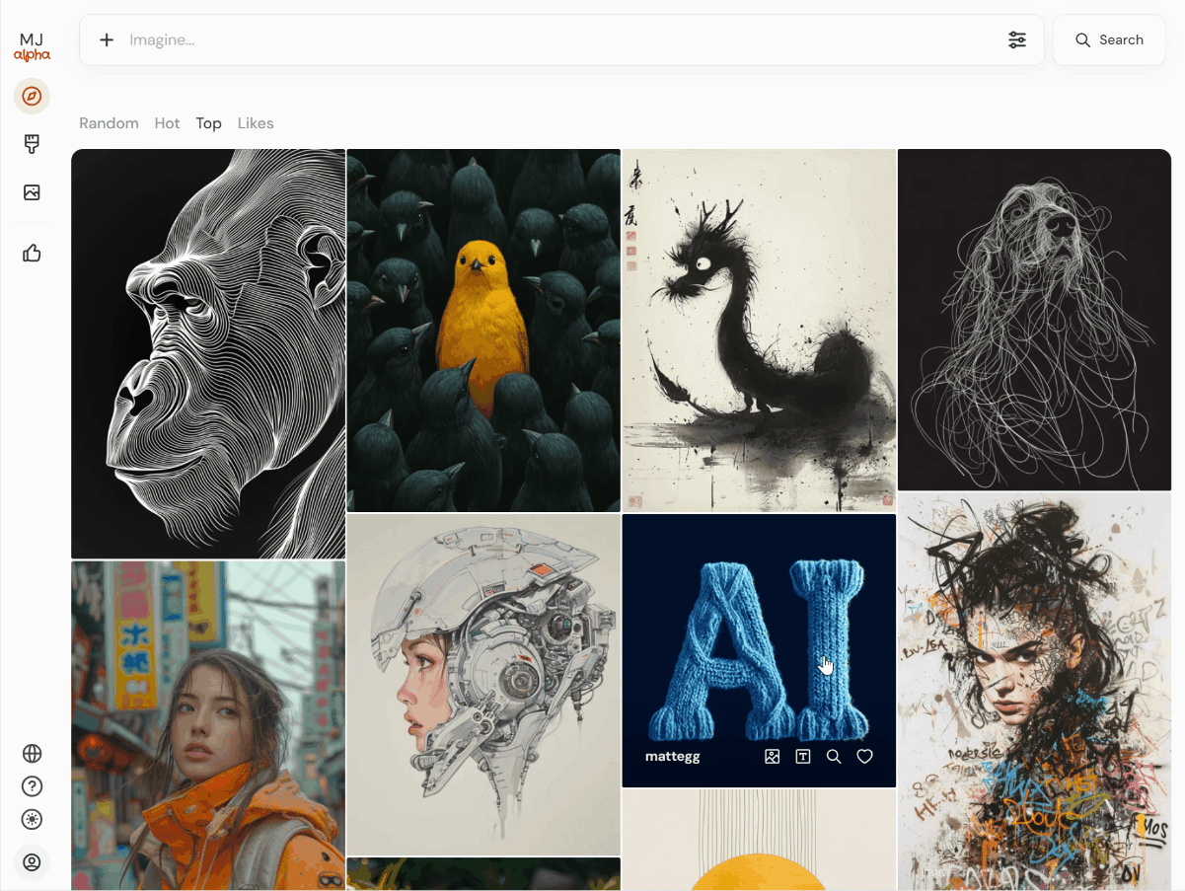
Task: Open the Explore compass icon
Action: (32, 96)
